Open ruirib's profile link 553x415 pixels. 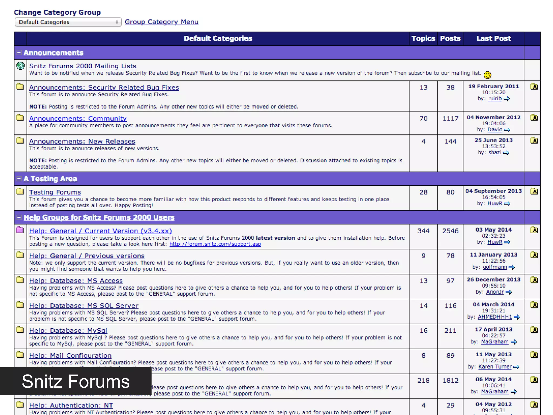point(495,99)
